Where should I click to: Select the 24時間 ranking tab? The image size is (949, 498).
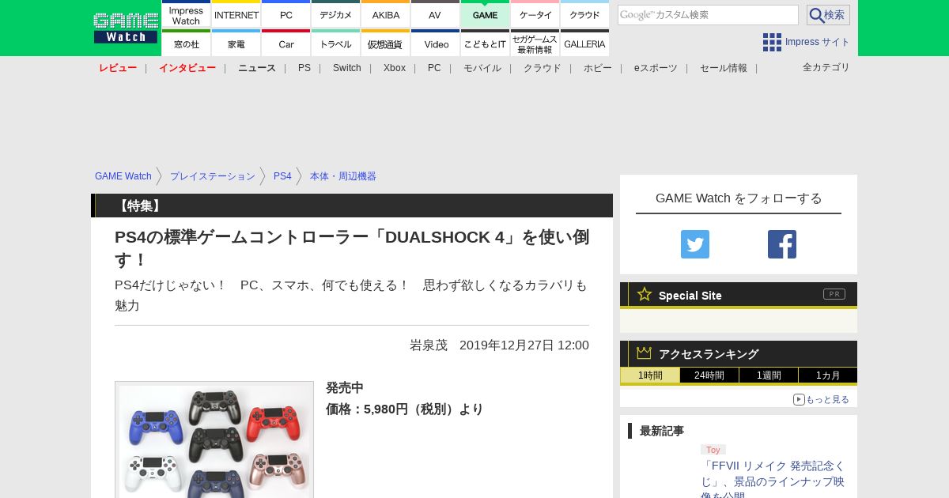click(709, 375)
